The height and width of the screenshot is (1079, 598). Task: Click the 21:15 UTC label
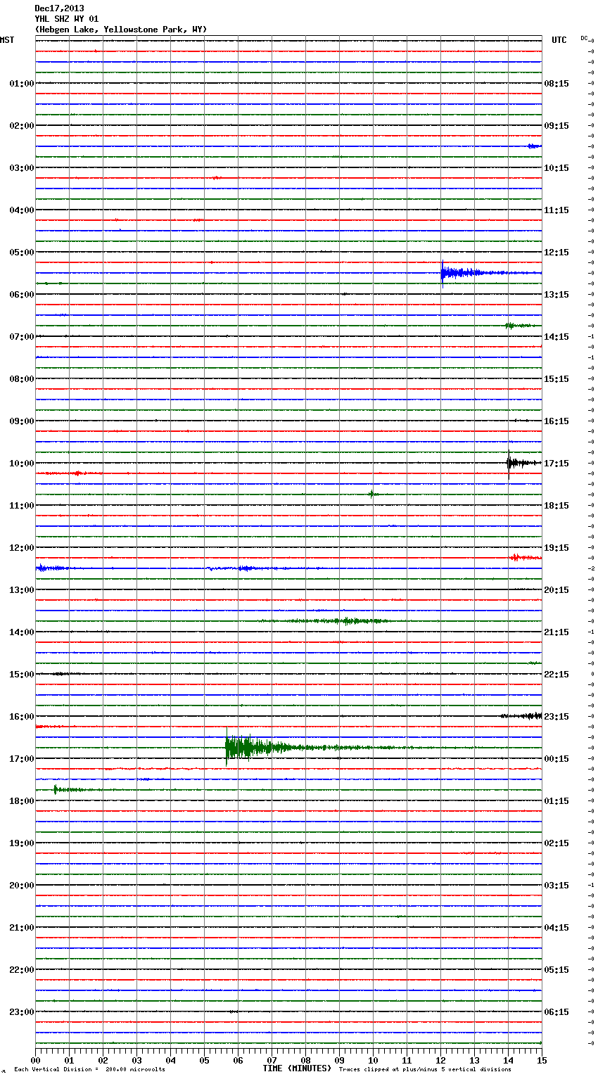click(556, 632)
